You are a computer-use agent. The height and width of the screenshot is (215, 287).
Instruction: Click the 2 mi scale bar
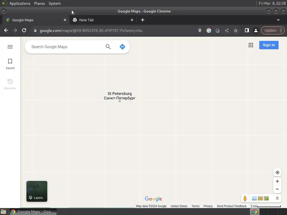click(266, 206)
